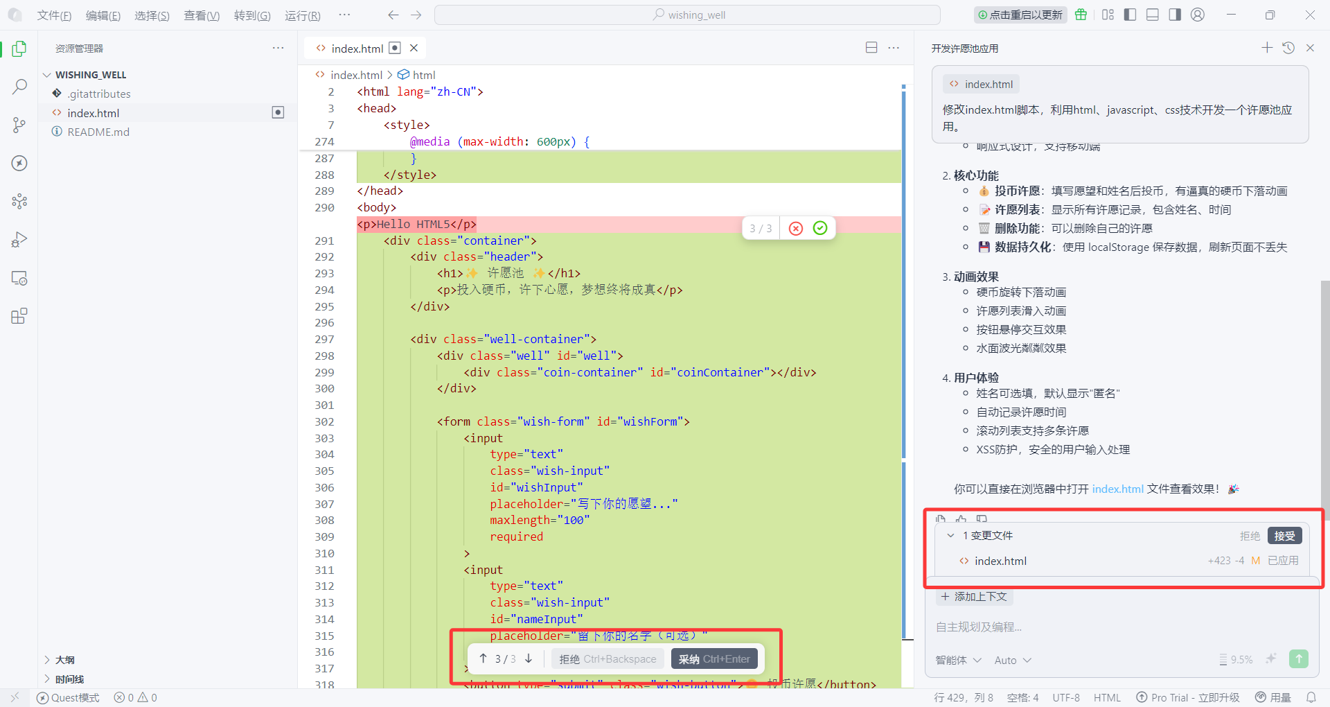Screen dimensions: 1330x707
Task: Click the green gift icon
Action: tap(1081, 15)
